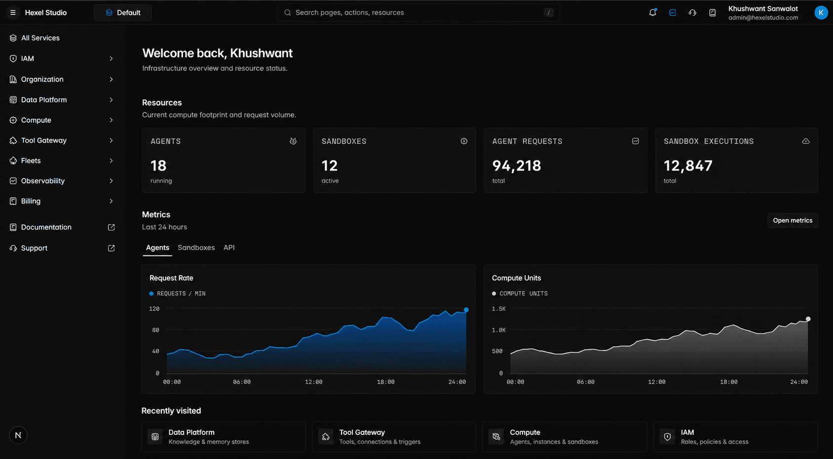Click the round N badge at bottom left
Image resolution: width=833 pixels, height=459 pixels.
(x=18, y=435)
